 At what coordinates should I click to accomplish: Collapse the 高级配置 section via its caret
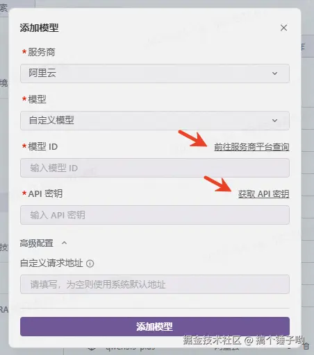(65, 243)
